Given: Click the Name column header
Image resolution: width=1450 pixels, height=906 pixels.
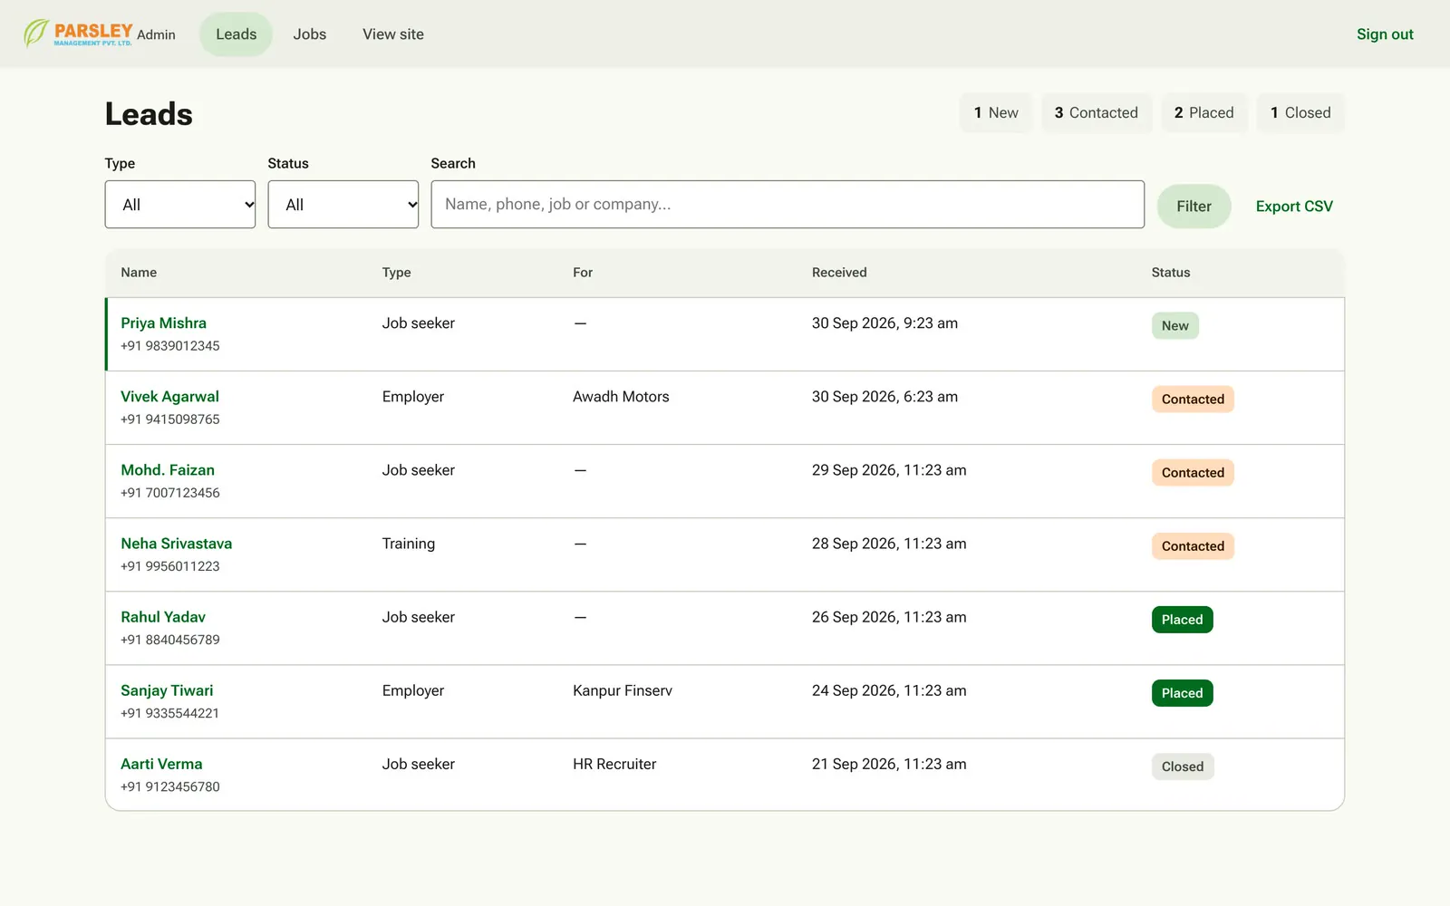Looking at the screenshot, I should click(x=139, y=273).
